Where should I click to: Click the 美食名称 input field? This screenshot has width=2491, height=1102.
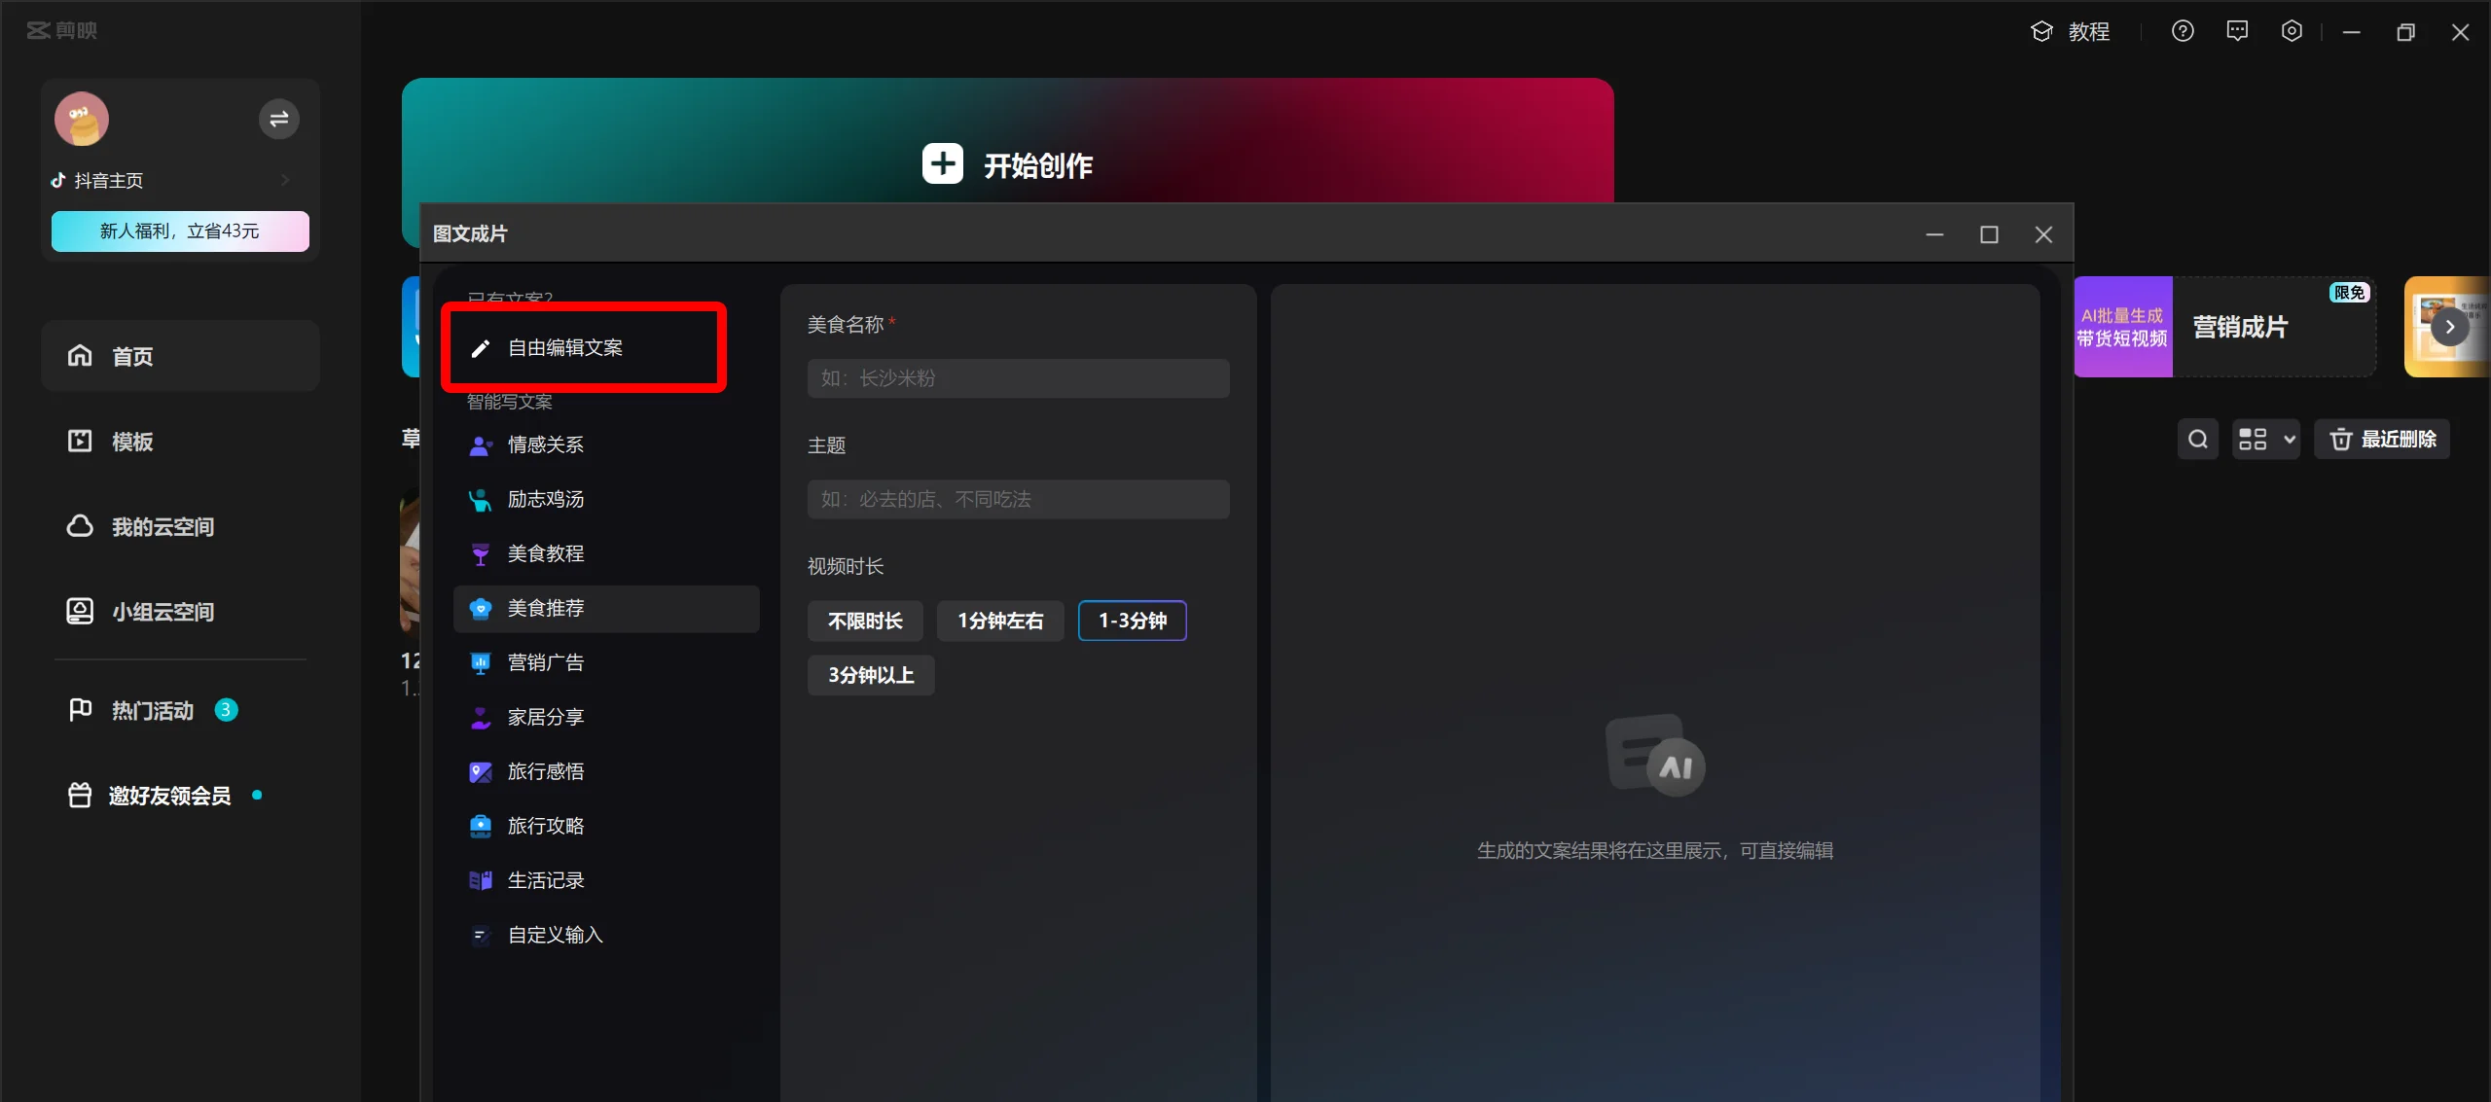point(1017,378)
